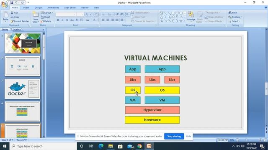Open the Text Direction dropdown
268x150 pixels.
coord(141,13)
